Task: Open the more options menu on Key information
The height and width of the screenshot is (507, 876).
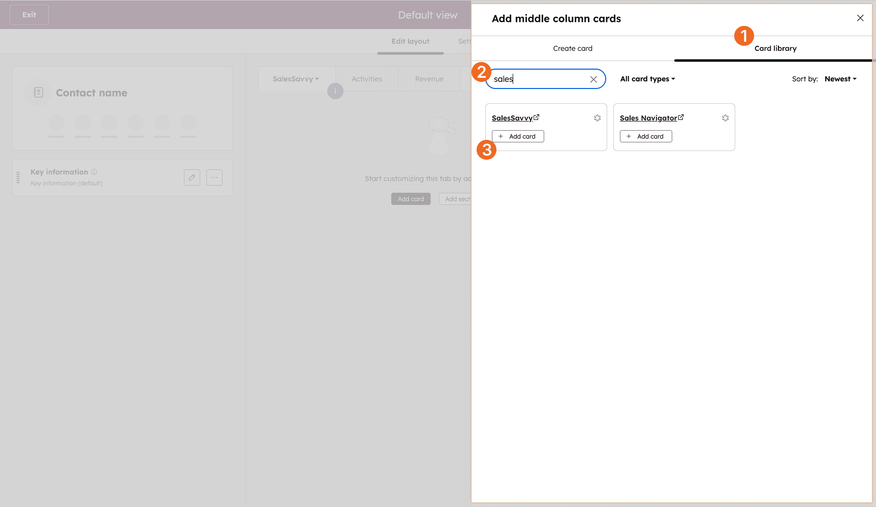Action: coord(214,177)
